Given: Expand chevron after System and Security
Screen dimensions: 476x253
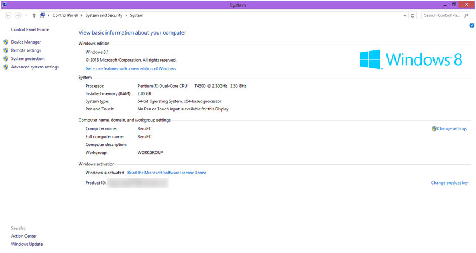Looking at the screenshot, I should (126, 15).
